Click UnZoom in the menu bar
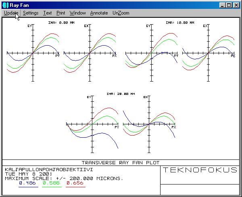Viewport: 242px width, 197px height. (121, 13)
